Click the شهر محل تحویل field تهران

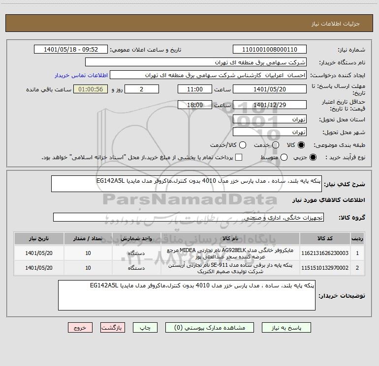(x=270, y=132)
